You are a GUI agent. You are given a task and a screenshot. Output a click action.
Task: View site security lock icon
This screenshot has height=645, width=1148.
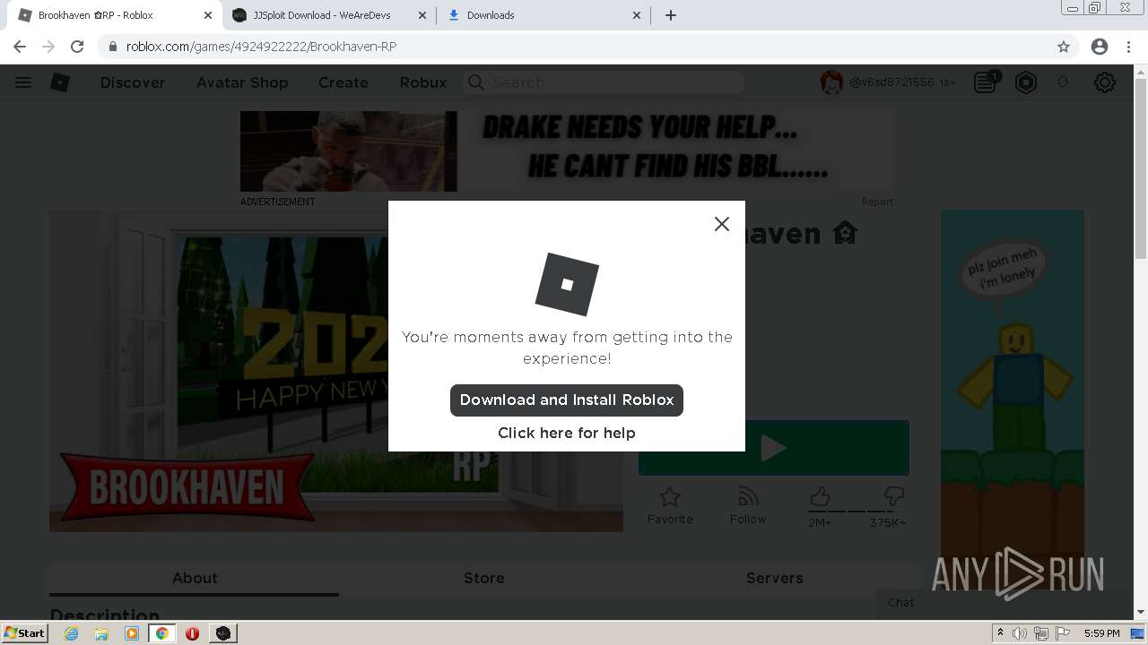112,47
